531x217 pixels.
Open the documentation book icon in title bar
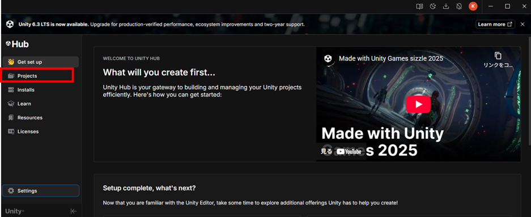tap(419, 6)
